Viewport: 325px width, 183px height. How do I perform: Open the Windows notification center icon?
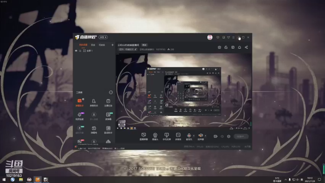319,179
